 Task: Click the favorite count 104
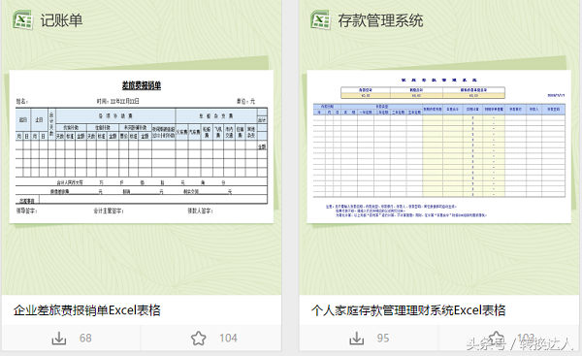[x=228, y=339]
